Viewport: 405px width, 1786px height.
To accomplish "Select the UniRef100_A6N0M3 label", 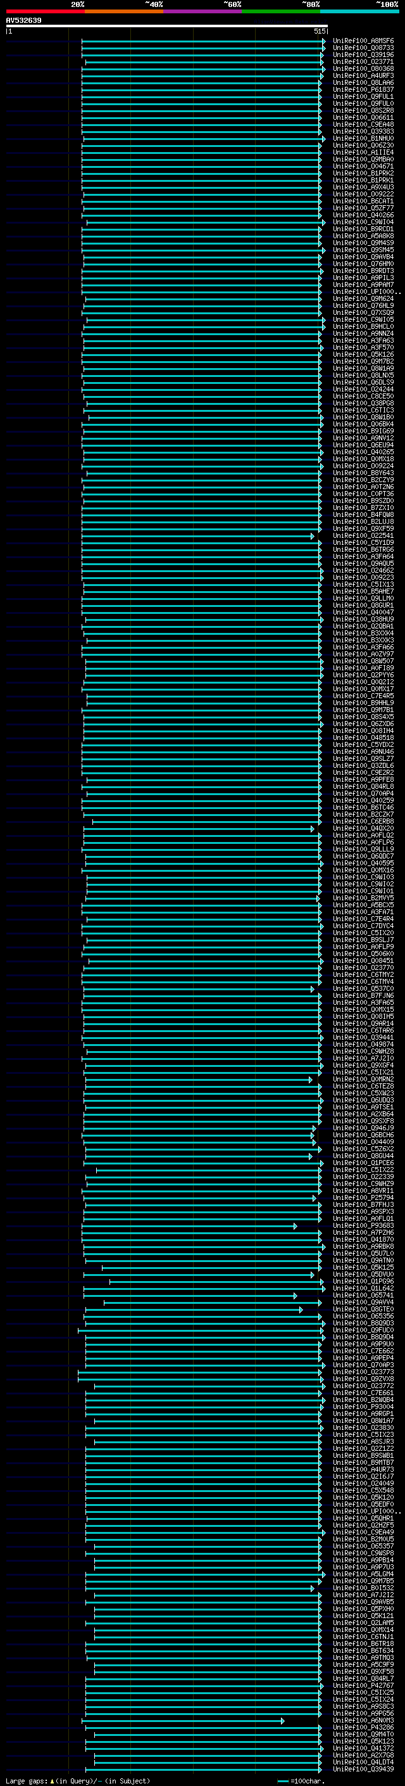I will (363, 1721).
